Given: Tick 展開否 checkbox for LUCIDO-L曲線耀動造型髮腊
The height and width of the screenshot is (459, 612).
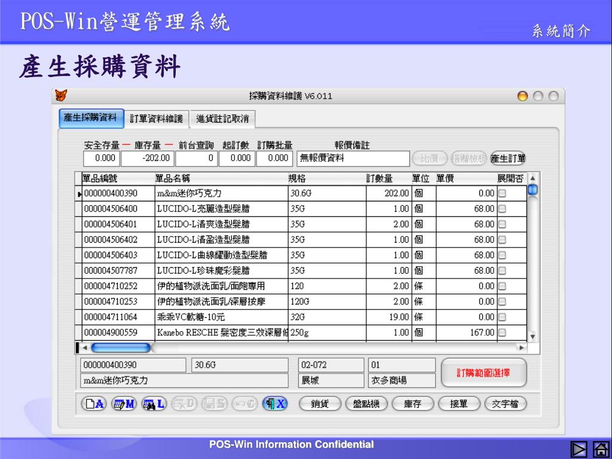Looking at the screenshot, I should tap(502, 255).
